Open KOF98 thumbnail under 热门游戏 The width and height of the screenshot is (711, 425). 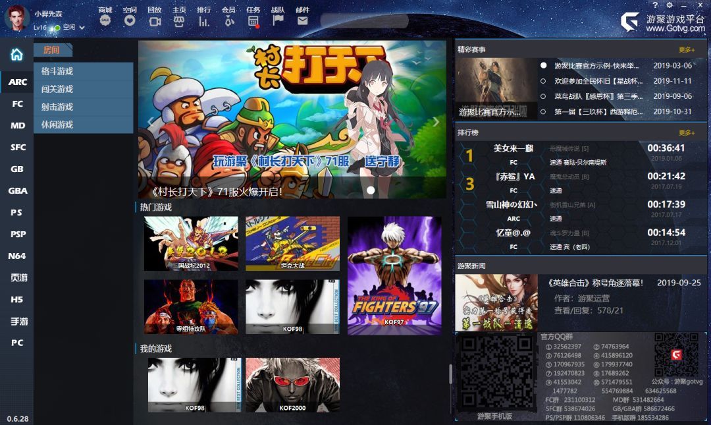[x=292, y=307]
